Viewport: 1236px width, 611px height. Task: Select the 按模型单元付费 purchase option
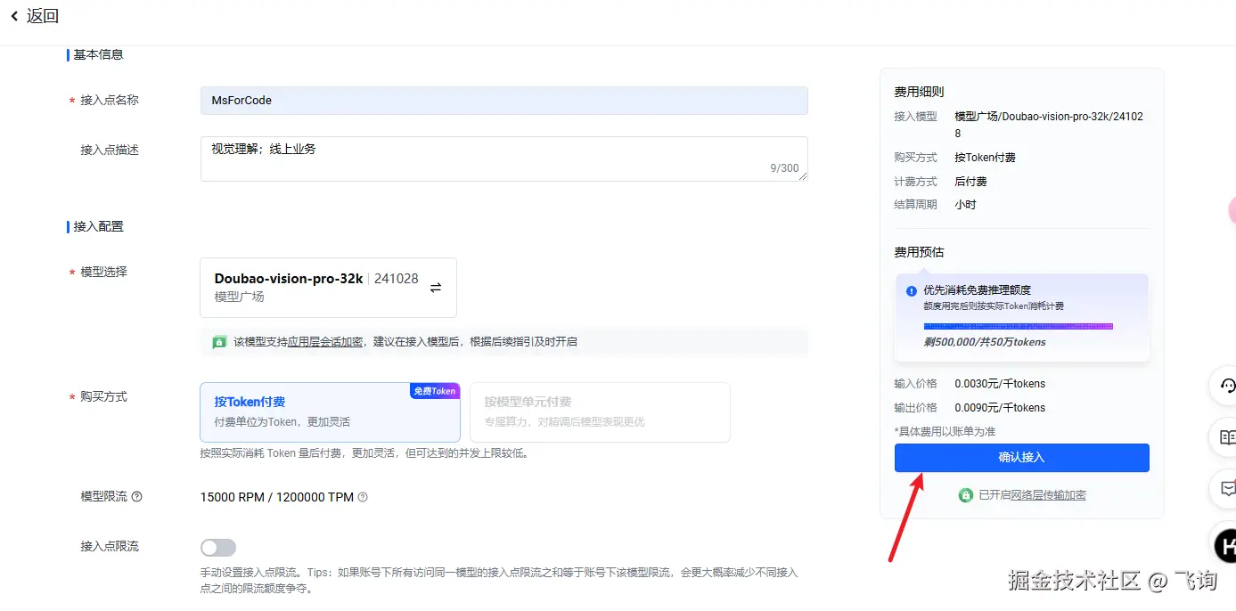600,412
